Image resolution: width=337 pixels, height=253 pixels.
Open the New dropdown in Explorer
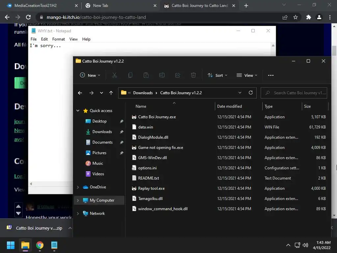[x=90, y=75]
